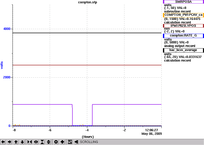
Task: Click the diamond-shaped horizontal zoom button
Action: click(36, 142)
